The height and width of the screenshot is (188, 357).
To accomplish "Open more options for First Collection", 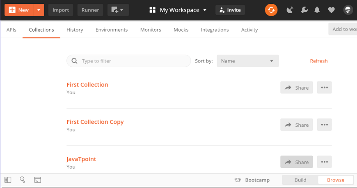I will point(325,88).
